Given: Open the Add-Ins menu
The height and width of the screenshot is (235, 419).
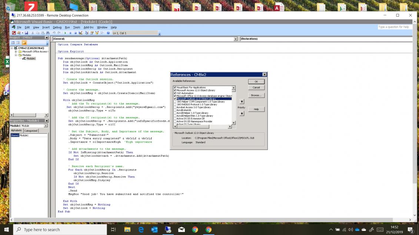Looking at the screenshot, I should pyautogui.click(x=89, y=27).
